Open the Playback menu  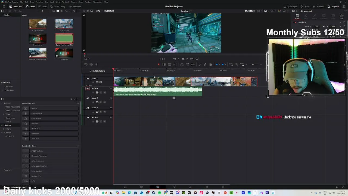point(65,2)
